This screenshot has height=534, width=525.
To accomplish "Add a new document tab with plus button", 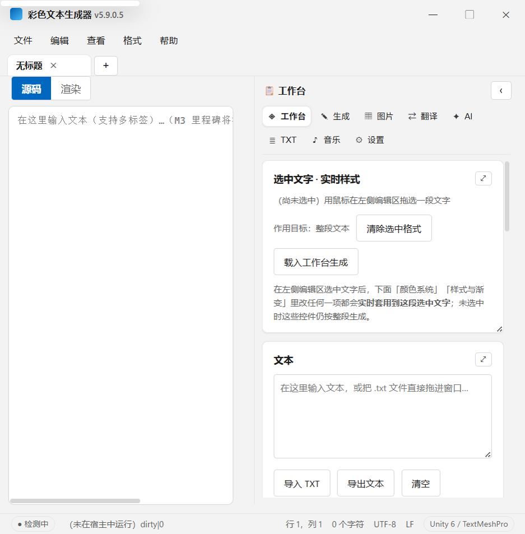I will pos(106,66).
